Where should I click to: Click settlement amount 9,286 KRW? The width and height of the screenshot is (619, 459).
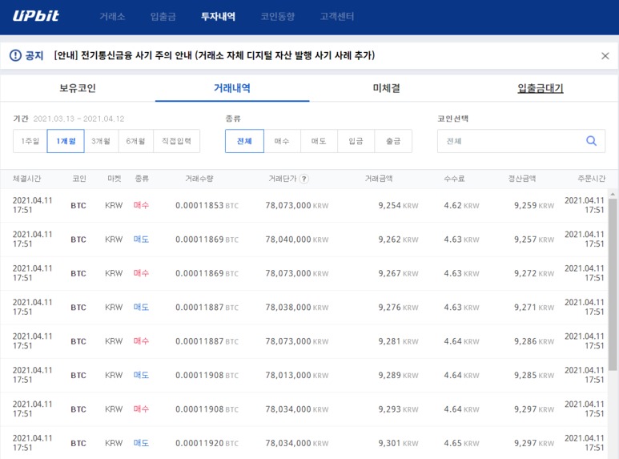click(x=534, y=341)
